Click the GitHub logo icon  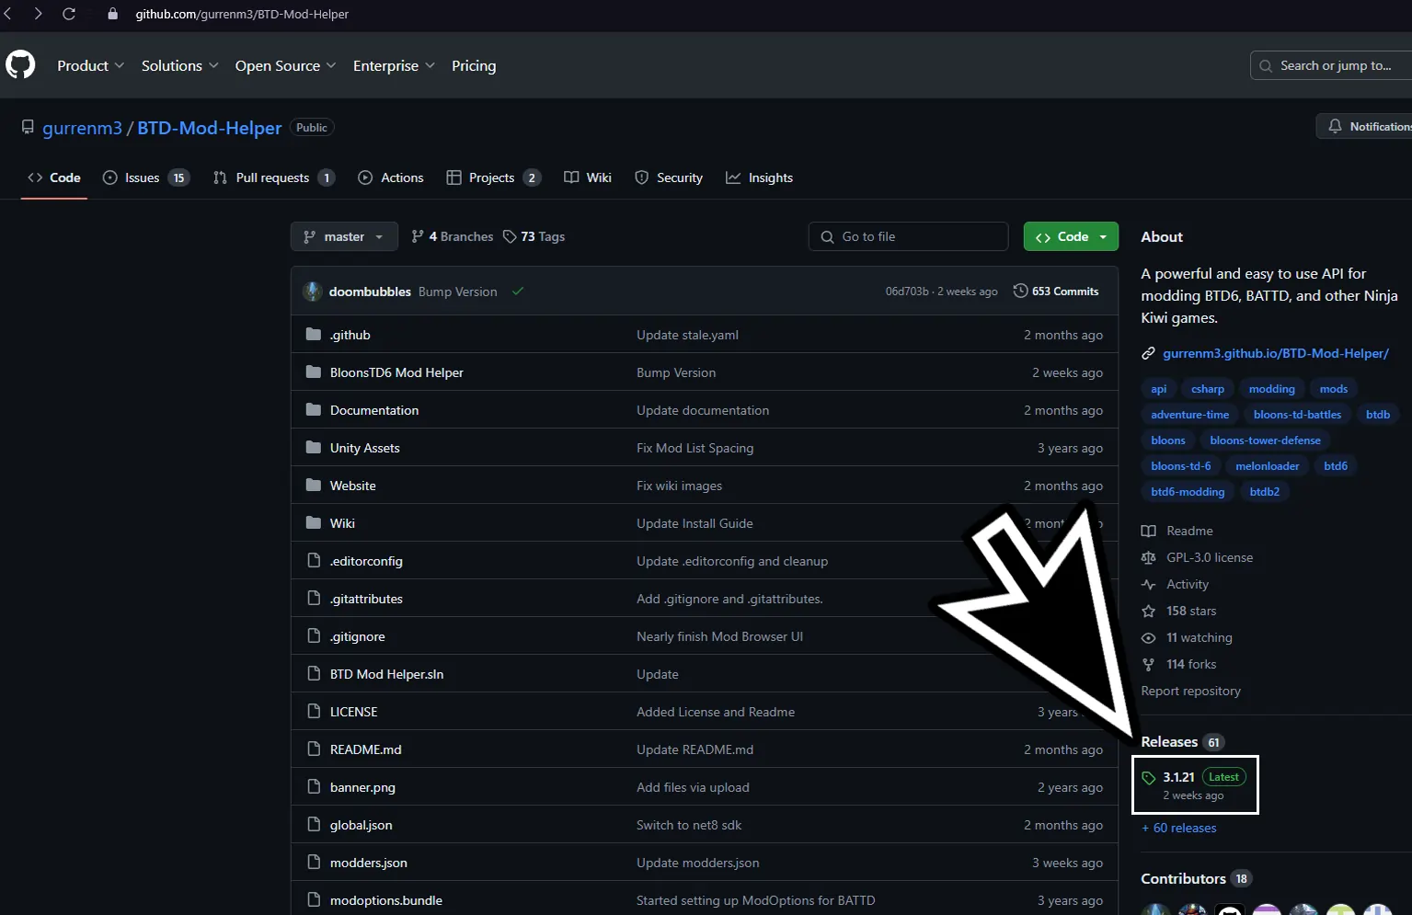tap(20, 64)
